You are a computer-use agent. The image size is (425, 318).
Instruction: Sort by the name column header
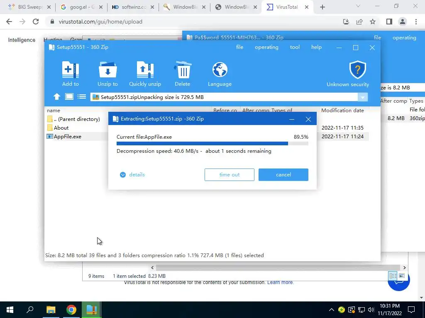[x=54, y=110]
